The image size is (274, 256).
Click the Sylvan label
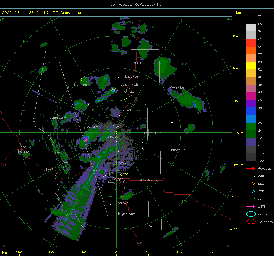117,90
